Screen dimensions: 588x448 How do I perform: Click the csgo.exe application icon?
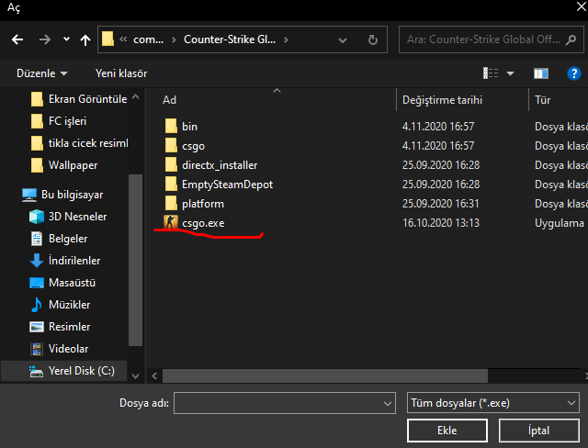(x=171, y=222)
